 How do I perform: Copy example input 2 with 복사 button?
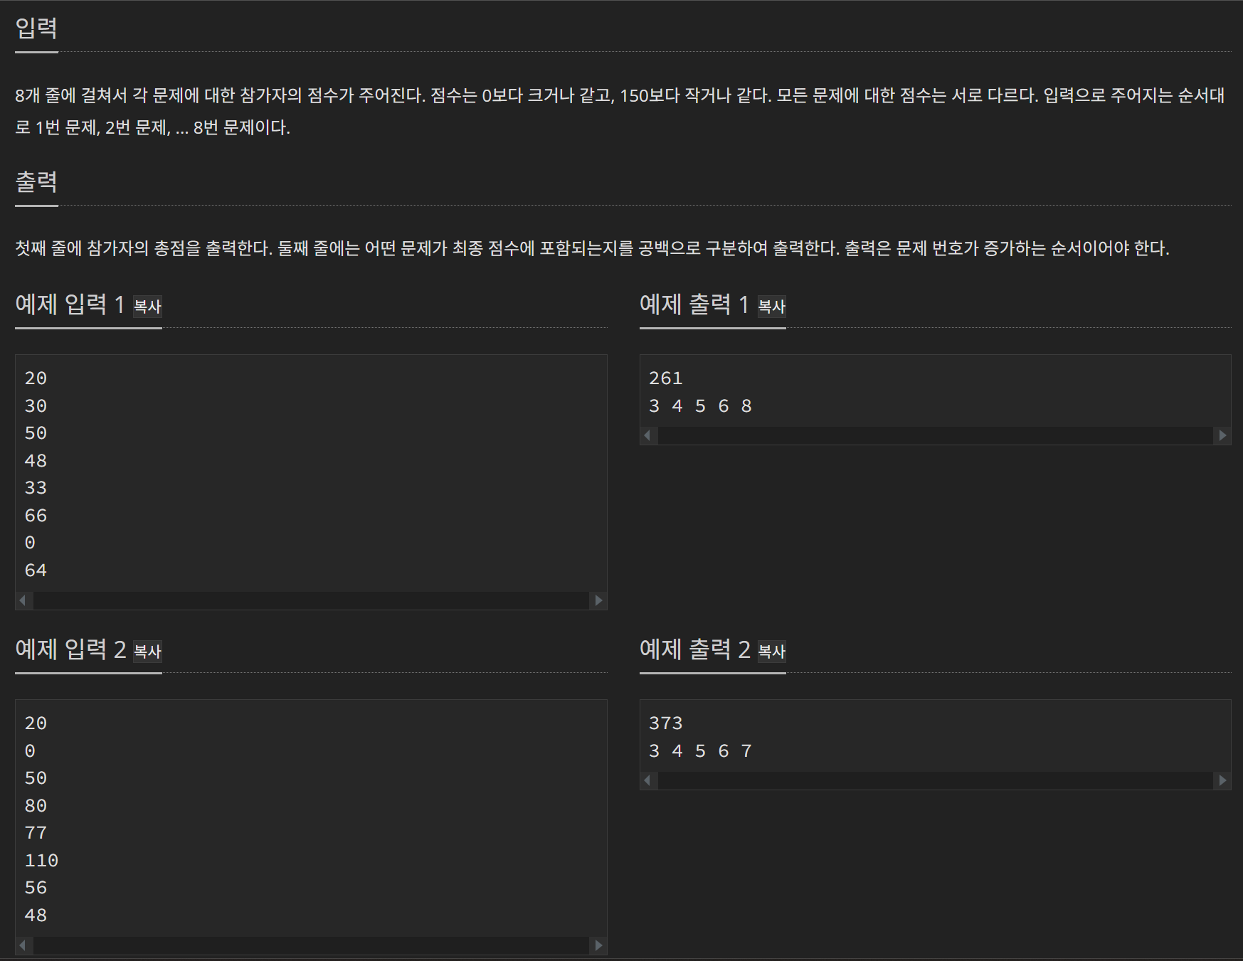pyautogui.click(x=147, y=652)
